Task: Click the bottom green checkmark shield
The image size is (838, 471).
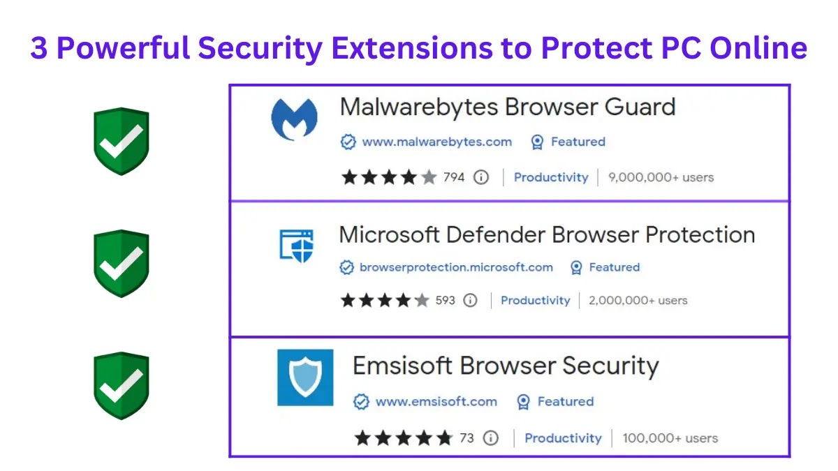Action: 122,385
